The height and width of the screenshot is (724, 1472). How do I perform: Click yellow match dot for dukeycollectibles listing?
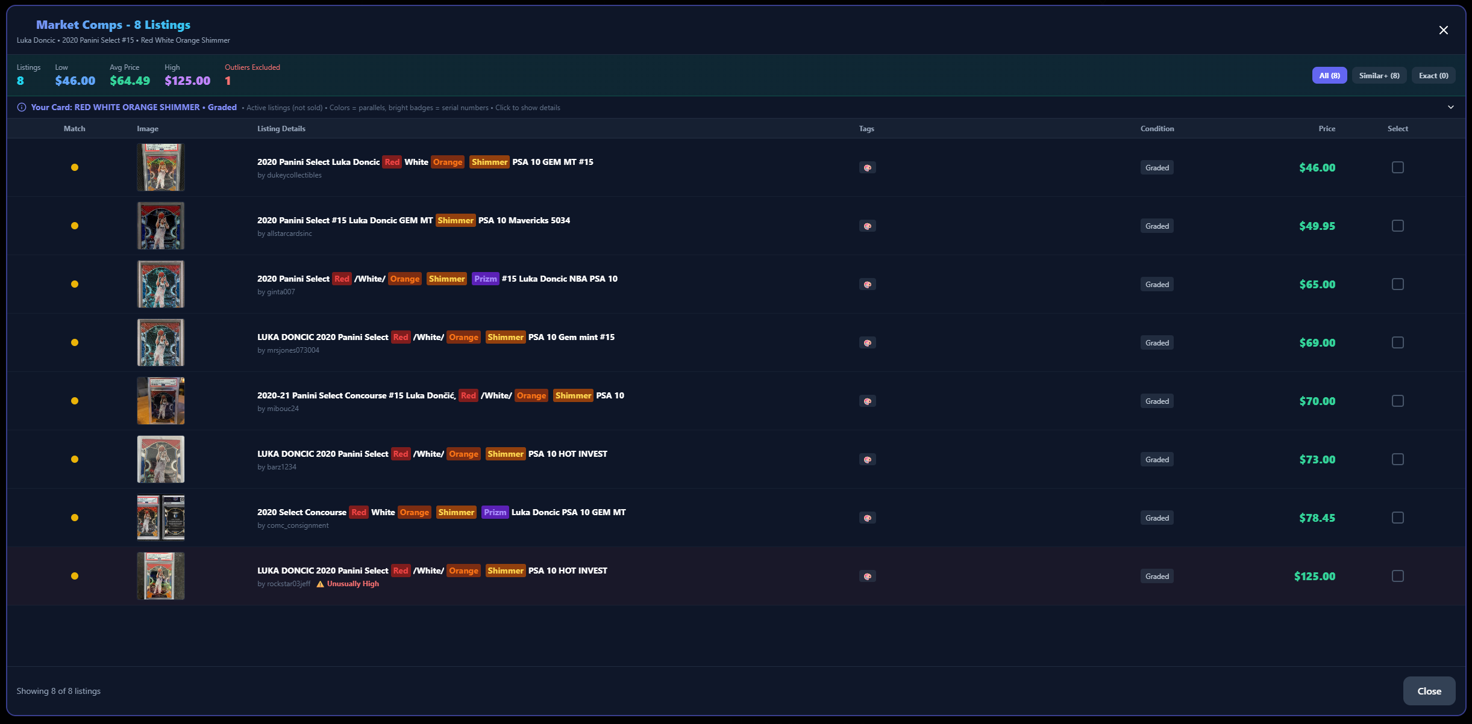click(x=75, y=167)
